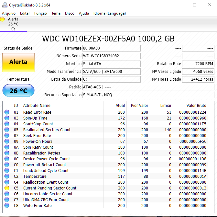
Task: Select the Read Error Rate attribute name
Action: [37, 112]
